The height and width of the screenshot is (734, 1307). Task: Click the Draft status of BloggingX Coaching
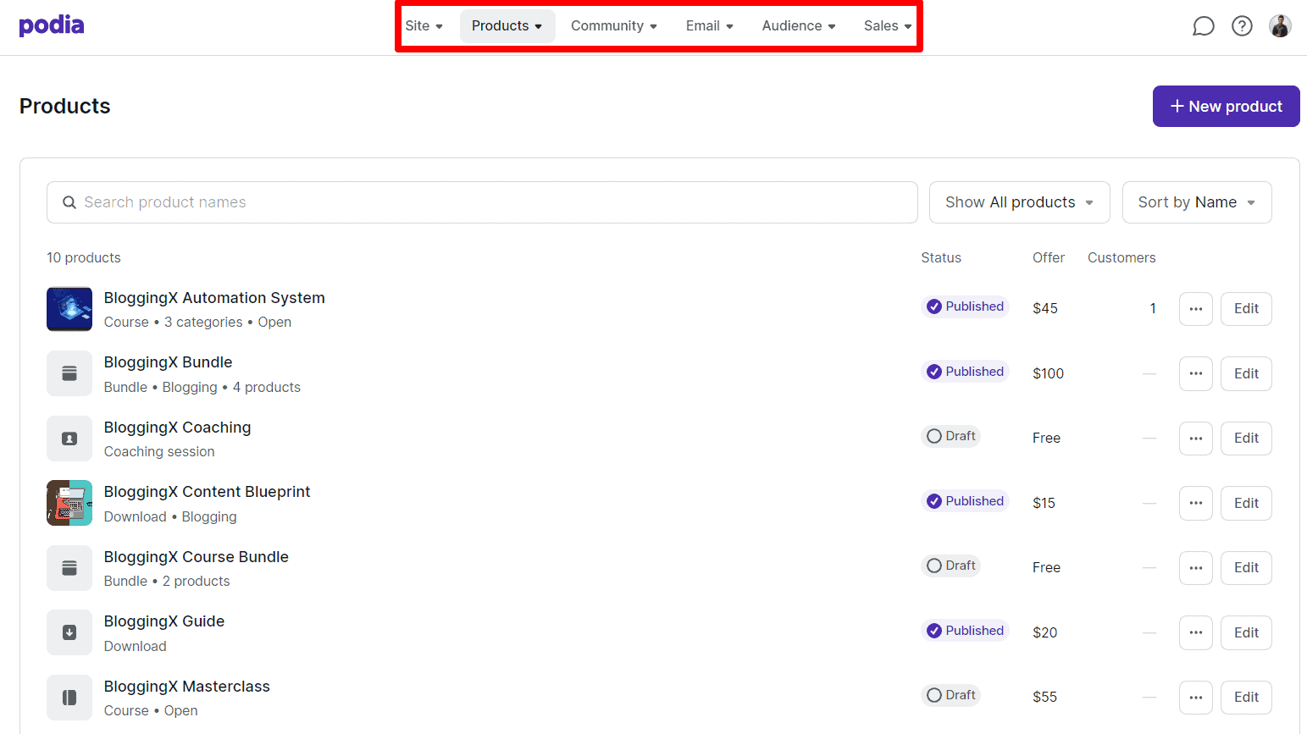tap(951, 436)
